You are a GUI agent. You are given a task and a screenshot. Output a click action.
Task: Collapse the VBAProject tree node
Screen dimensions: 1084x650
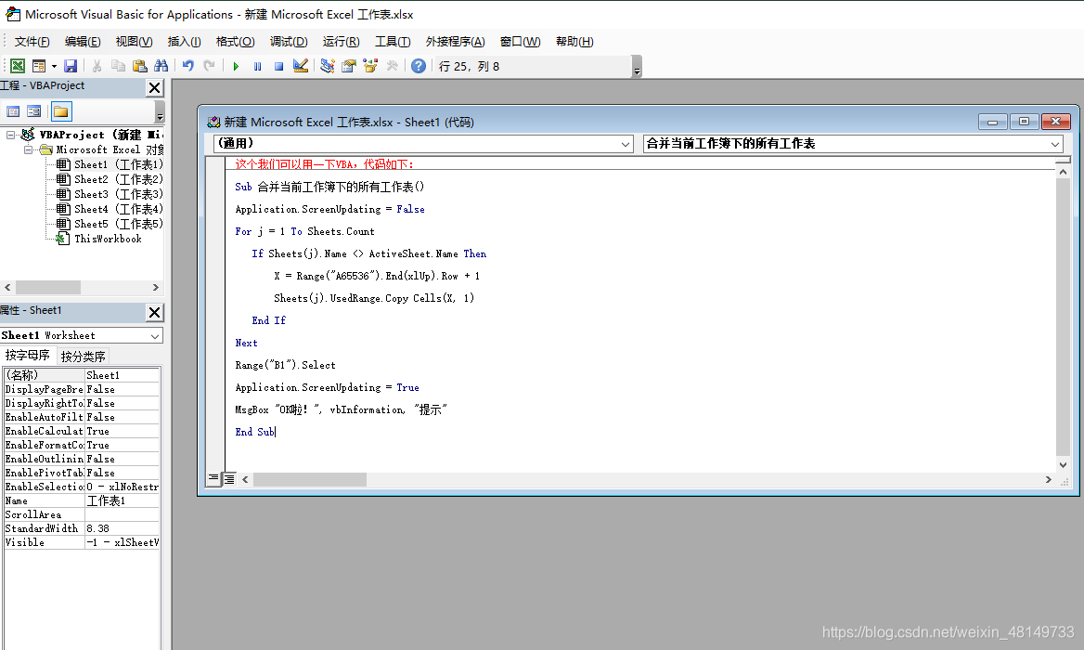point(10,135)
